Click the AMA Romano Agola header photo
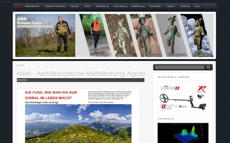 click(x=45, y=35)
